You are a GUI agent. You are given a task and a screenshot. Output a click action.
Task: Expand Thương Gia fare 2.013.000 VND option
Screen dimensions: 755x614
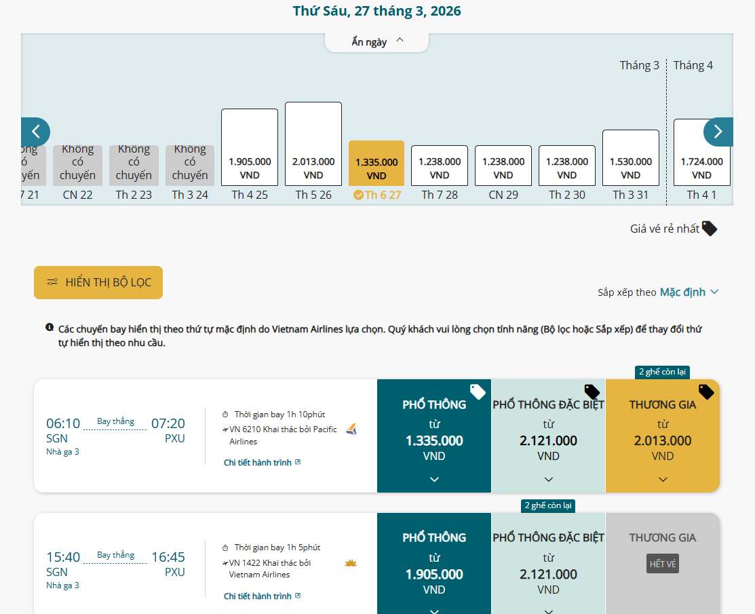click(663, 436)
